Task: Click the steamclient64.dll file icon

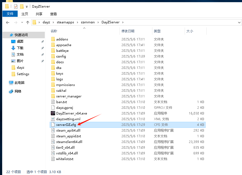Action: [53, 142]
